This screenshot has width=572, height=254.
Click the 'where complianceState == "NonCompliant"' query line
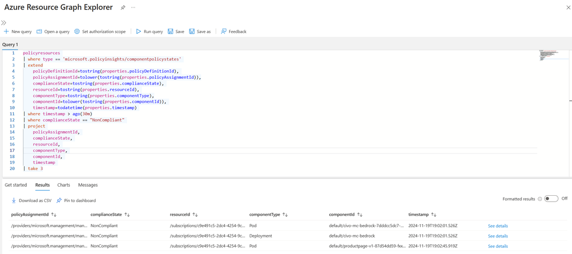pyautogui.click(x=74, y=120)
